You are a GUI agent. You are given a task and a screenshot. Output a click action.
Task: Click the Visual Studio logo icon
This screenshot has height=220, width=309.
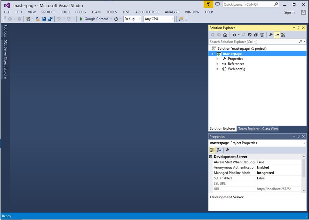click(7, 5)
